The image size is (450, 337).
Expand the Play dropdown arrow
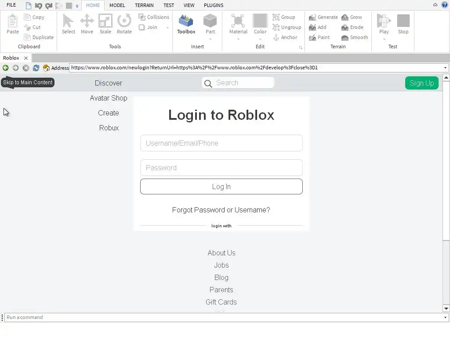[x=384, y=39]
